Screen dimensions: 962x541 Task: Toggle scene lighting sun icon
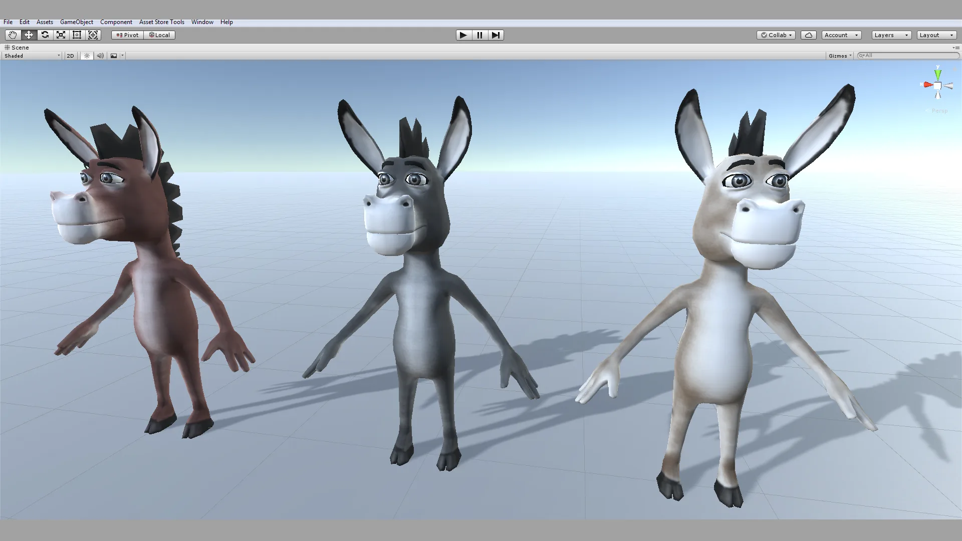coord(87,56)
